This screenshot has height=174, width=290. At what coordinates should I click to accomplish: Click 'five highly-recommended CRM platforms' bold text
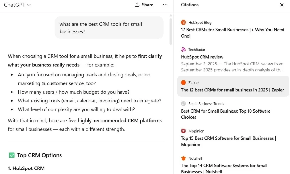click(x=115, y=120)
